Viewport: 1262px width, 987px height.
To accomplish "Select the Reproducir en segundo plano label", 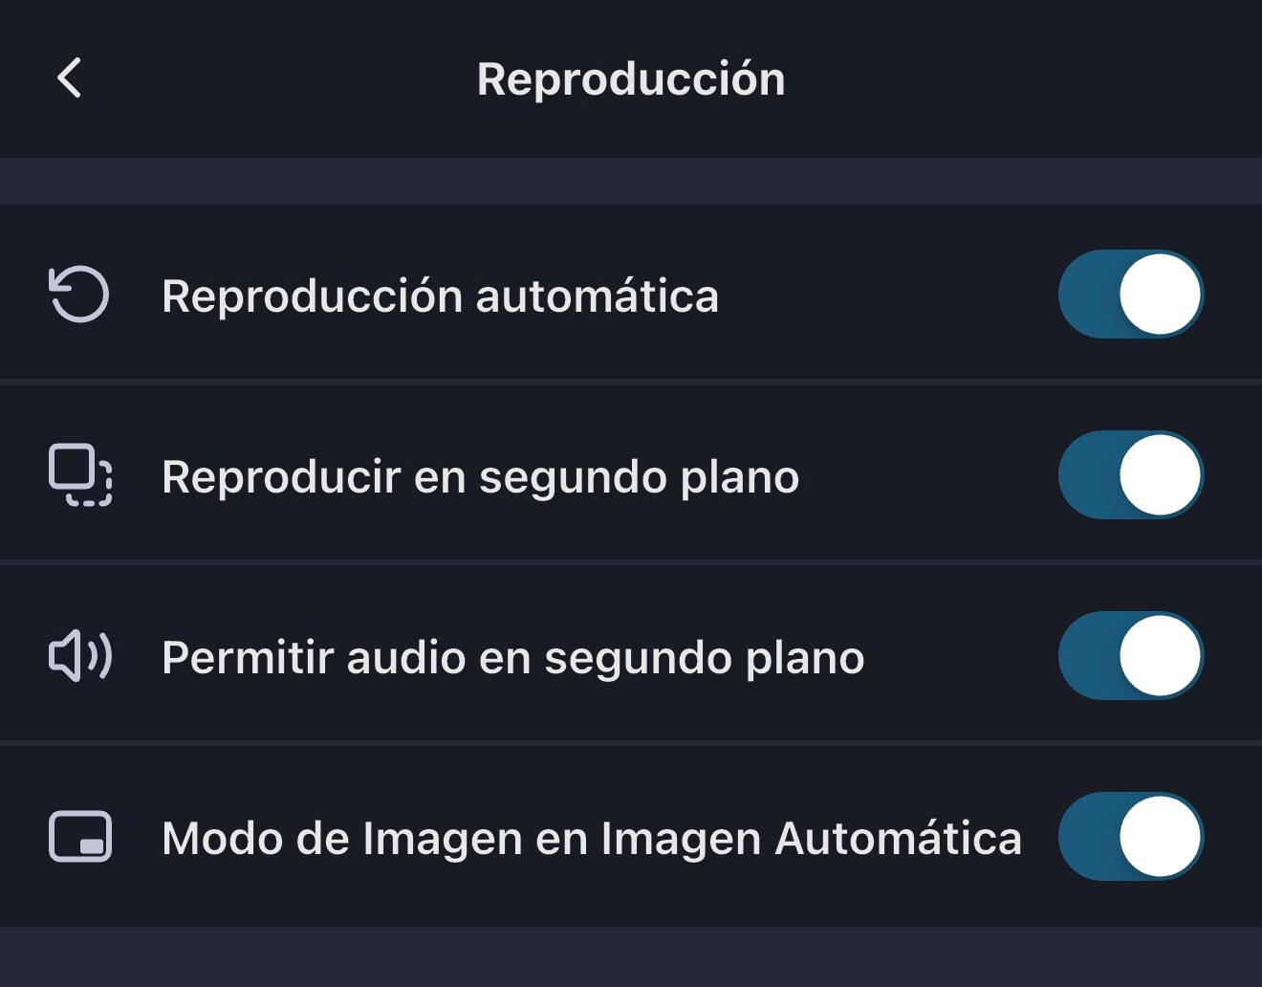I will [x=480, y=477].
